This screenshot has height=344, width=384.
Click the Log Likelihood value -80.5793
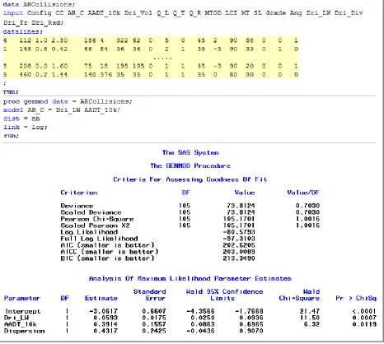coord(239,232)
